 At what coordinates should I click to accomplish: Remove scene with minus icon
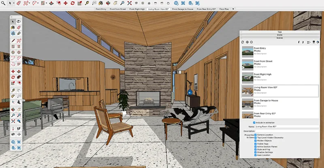click(x=251, y=42)
